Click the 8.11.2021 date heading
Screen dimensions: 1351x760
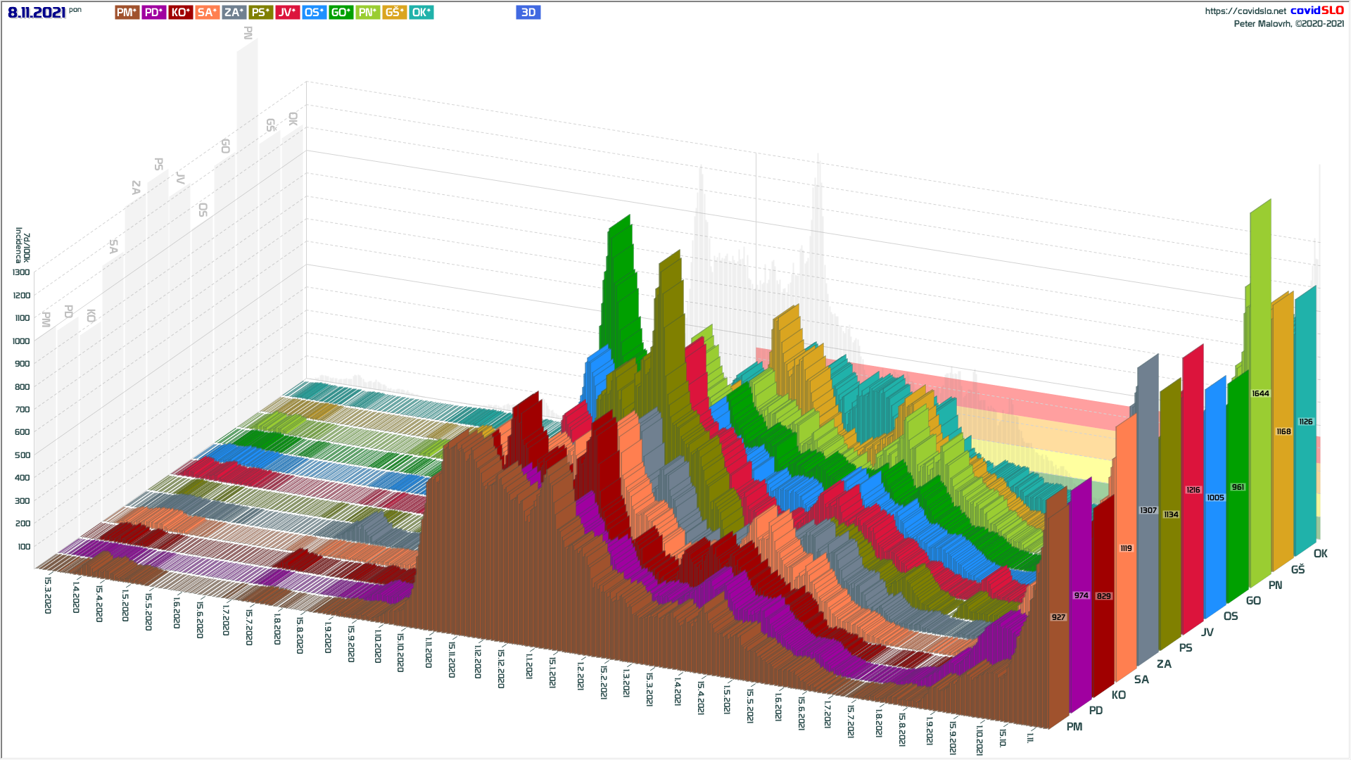click(x=37, y=13)
